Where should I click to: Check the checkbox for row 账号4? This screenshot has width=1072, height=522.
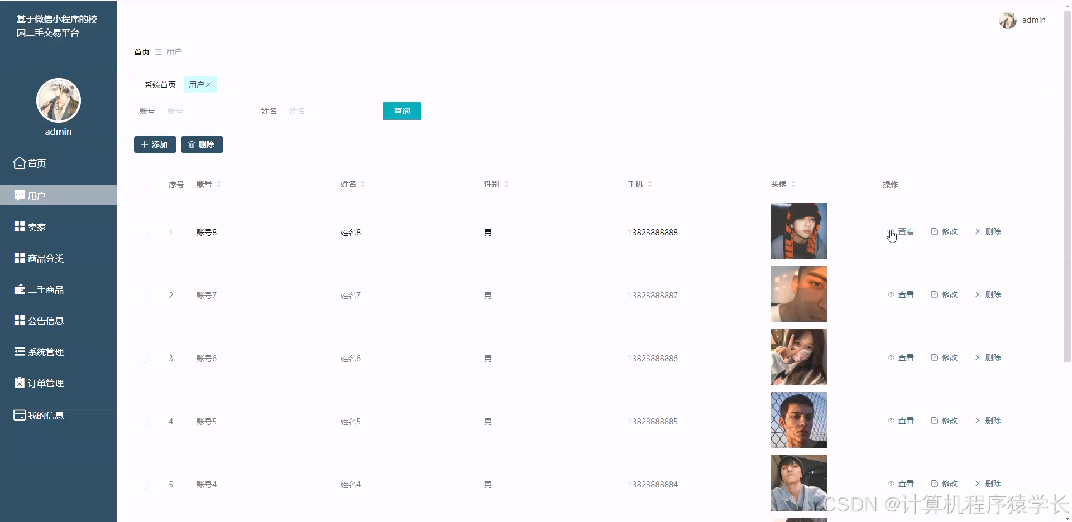click(x=145, y=485)
